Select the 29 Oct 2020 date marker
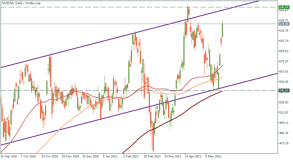 pyautogui.click(x=50, y=157)
